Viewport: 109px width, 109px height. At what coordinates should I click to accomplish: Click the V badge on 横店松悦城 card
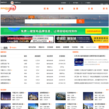point(103,93)
